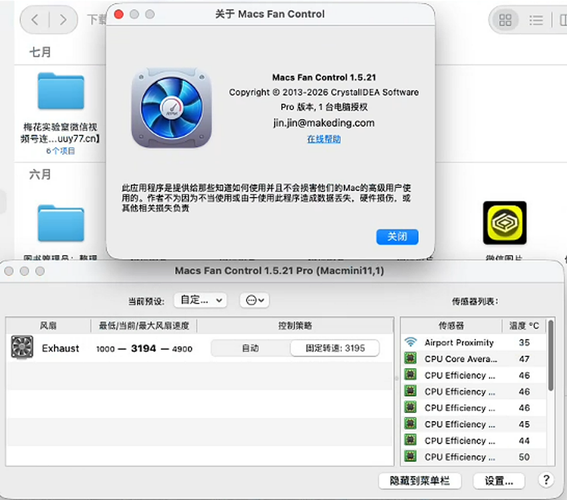Click the chip icon of the 45° CPU Efficiency row
Image resolution: width=567 pixels, height=500 pixels.
click(x=410, y=424)
